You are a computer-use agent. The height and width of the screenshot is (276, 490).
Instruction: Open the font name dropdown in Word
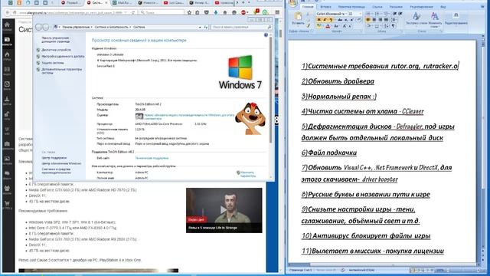(x=346, y=14)
